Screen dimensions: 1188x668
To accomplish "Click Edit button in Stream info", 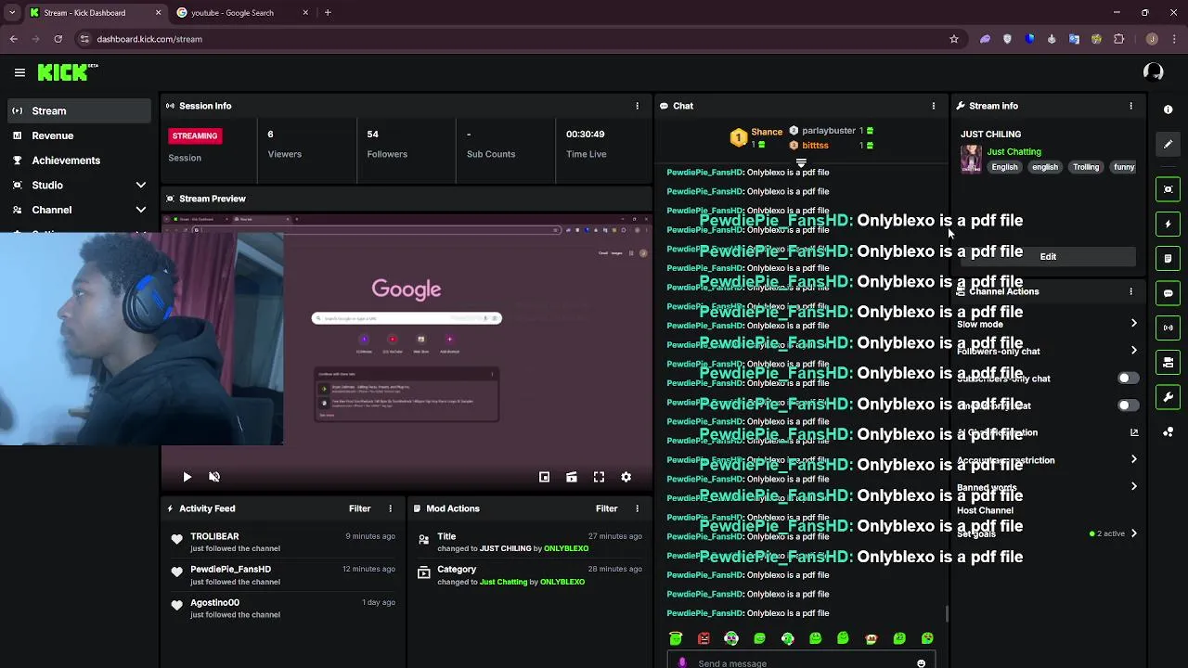I will point(1048,257).
